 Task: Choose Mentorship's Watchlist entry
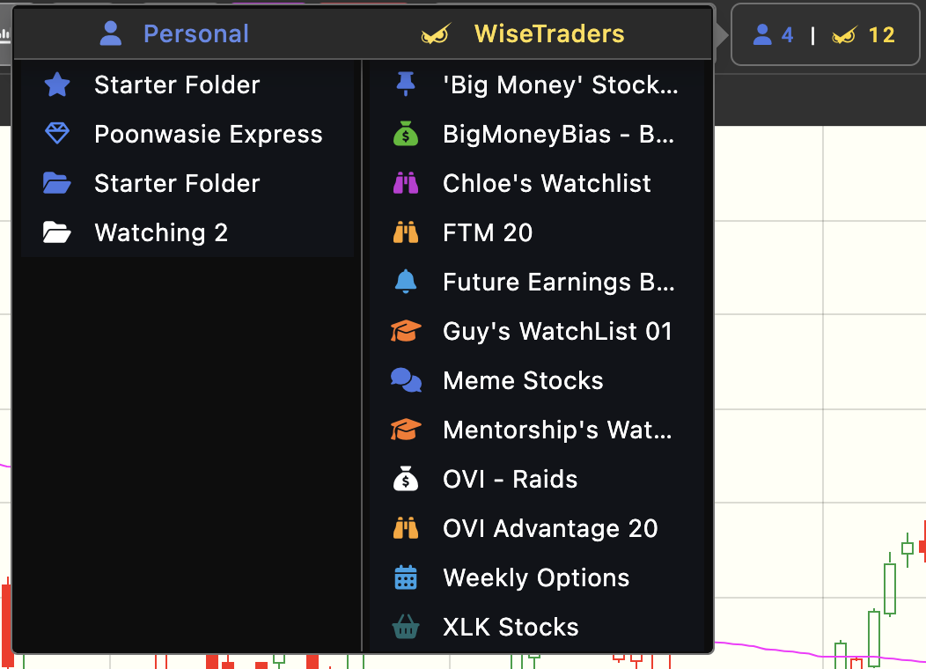[x=557, y=430]
